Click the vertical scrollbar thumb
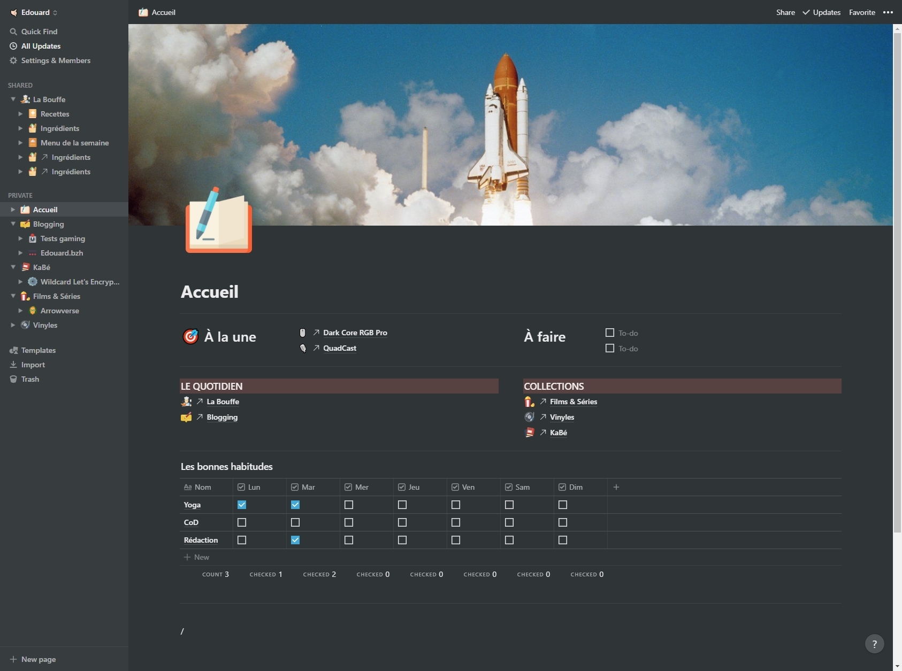This screenshot has height=671, width=902. pyautogui.click(x=898, y=282)
